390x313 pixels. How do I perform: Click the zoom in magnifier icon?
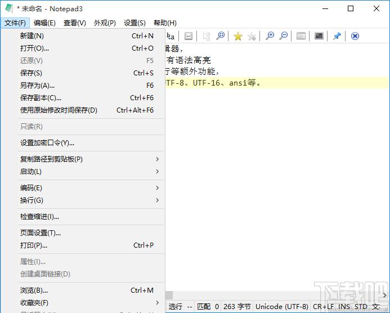coord(270,36)
